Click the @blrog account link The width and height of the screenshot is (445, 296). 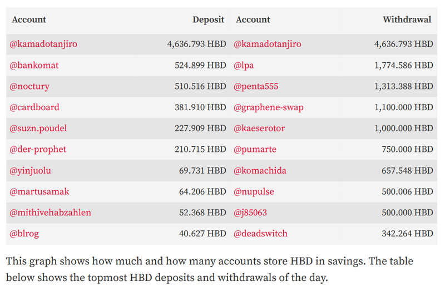(24, 234)
